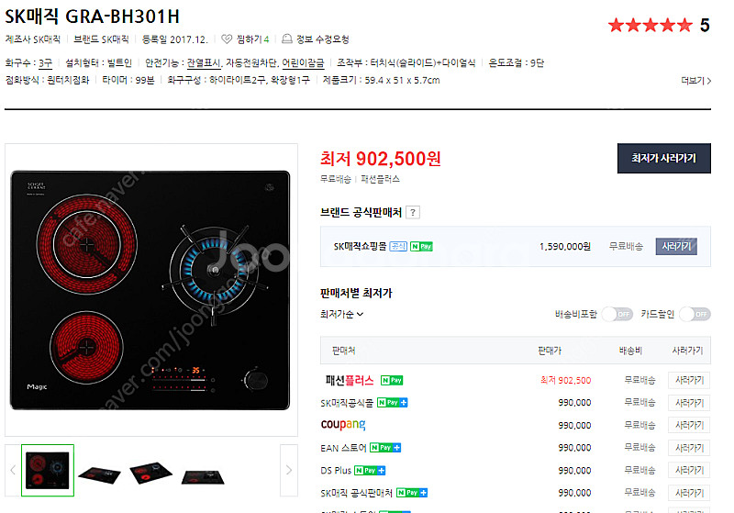Select the second product thumbnail image
The height and width of the screenshot is (513, 734).
pyautogui.click(x=99, y=474)
